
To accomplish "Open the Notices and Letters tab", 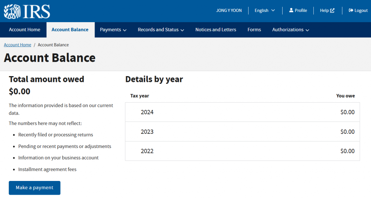I will click(x=216, y=30).
